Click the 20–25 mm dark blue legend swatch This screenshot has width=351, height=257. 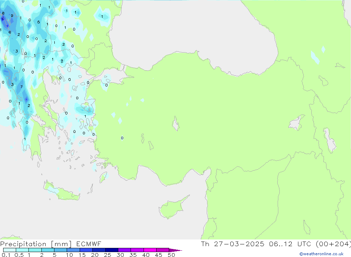coord(99,250)
